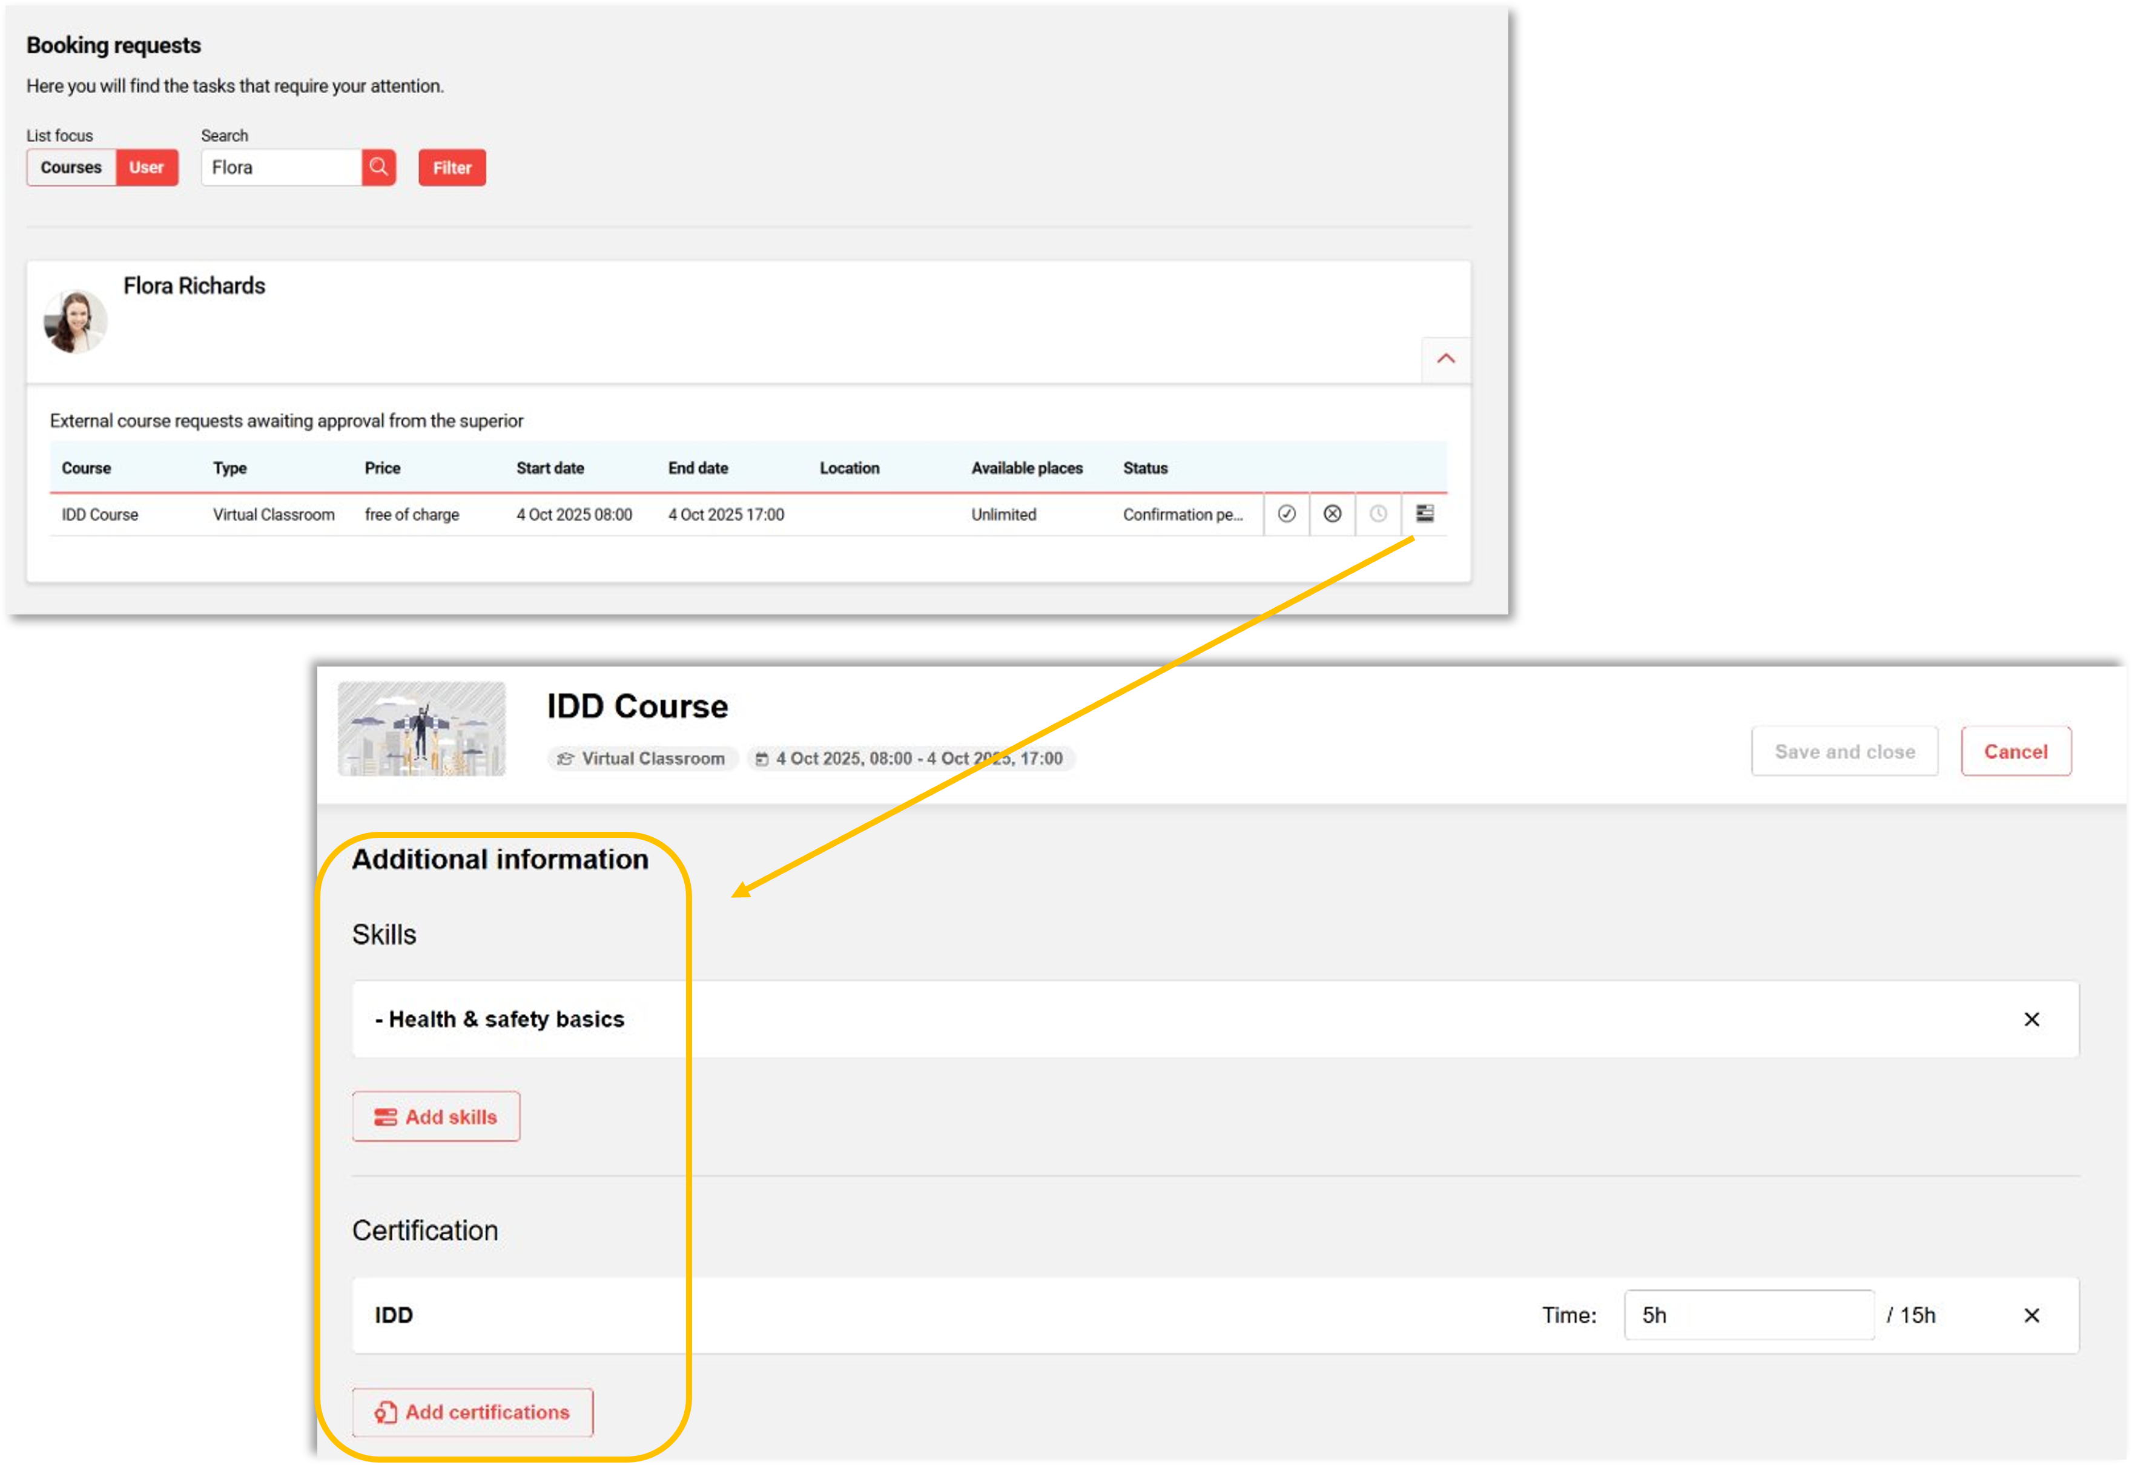Screen dimensions: 2132x1465
Task: Remove Health & safety basics skill
Action: coord(2031,1020)
